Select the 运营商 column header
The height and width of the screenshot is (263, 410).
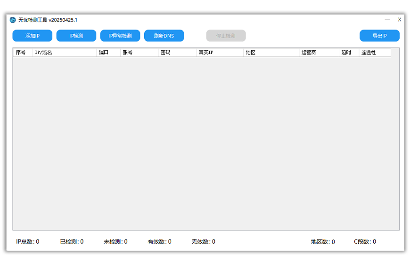click(319, 53)
